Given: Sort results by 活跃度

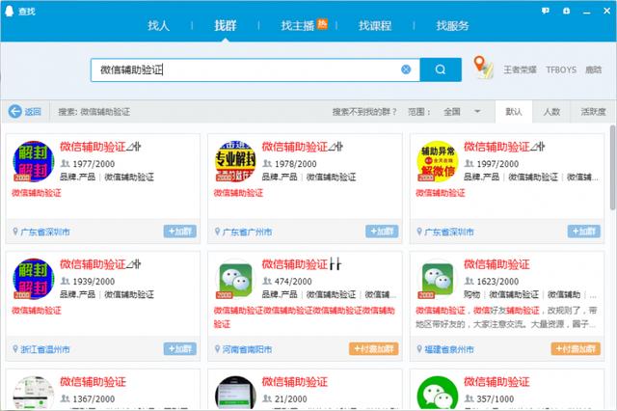Looking at the screenshot, I should coord(594,112).
